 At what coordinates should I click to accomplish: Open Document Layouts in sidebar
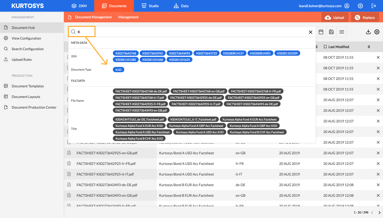pos(32,97)
